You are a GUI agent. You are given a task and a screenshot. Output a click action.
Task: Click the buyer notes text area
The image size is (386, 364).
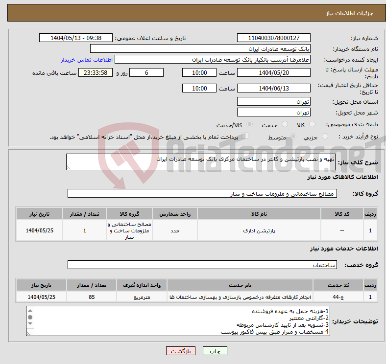(x=178, y=321)
